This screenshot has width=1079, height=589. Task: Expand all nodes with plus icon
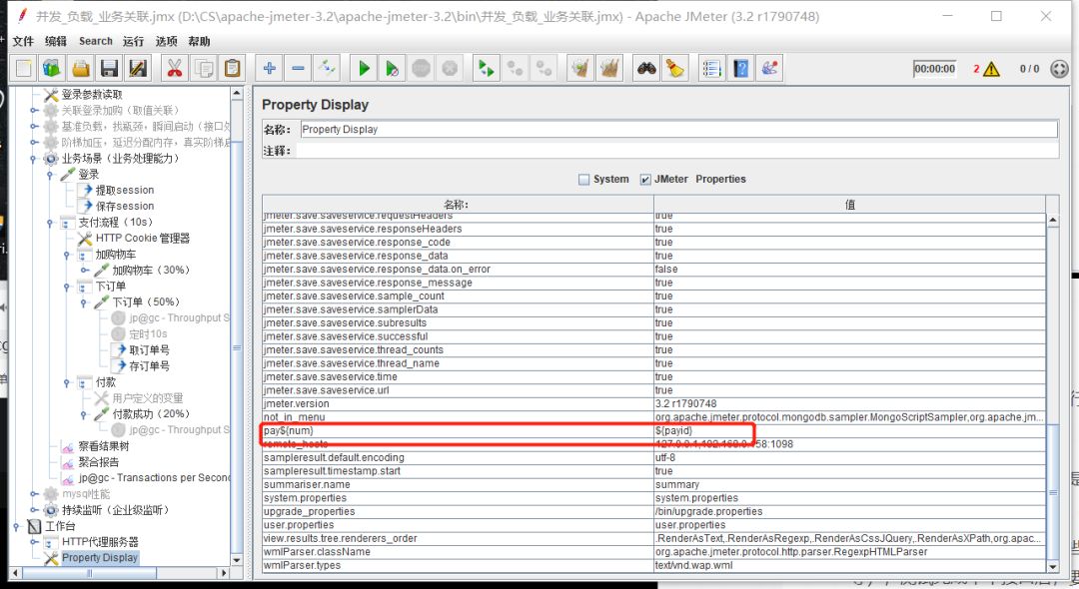[x=269, y=68]
